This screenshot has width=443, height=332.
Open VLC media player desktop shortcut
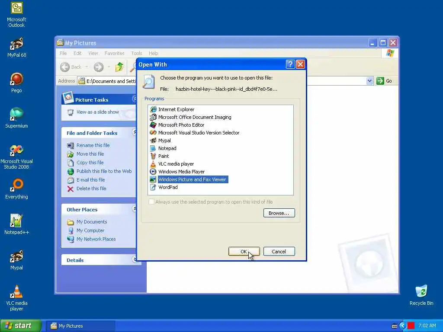pos(16,298)
